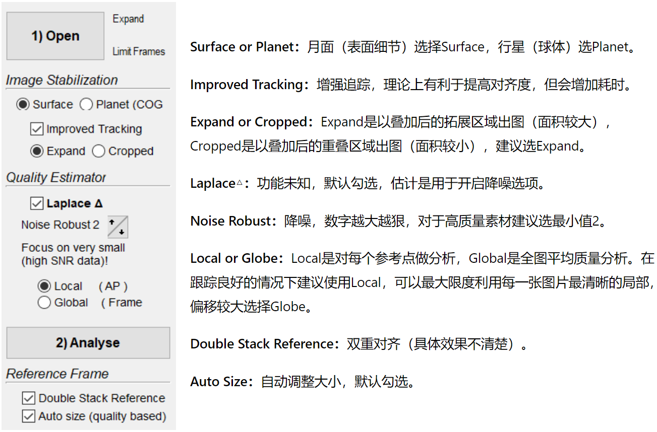Click the Limit Frames label
The width and height of the screenshot is (657, 432).
139,51
